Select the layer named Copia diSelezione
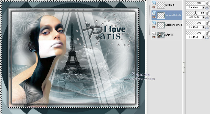Viewport: 210px width, 114px height. [174, 15]
